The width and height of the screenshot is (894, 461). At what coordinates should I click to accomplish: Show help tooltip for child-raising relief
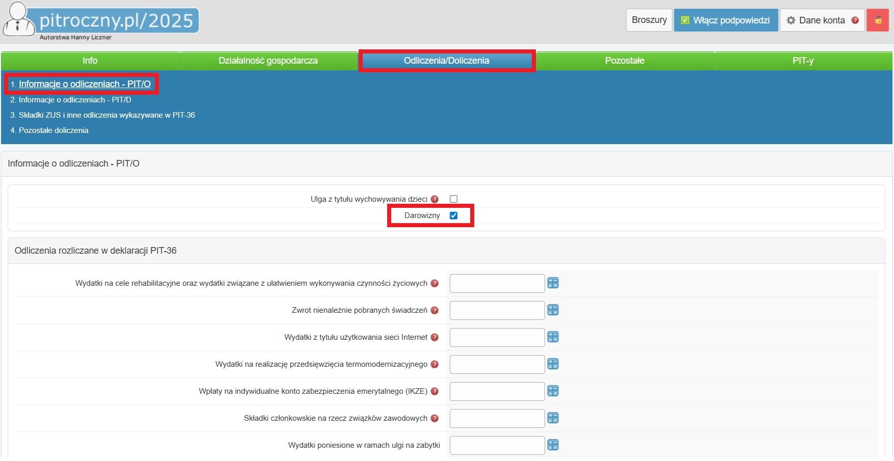coord(435,199)
